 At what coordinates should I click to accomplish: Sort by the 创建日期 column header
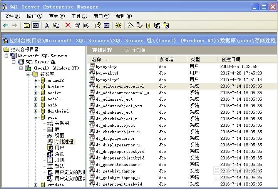coord(247,59)
